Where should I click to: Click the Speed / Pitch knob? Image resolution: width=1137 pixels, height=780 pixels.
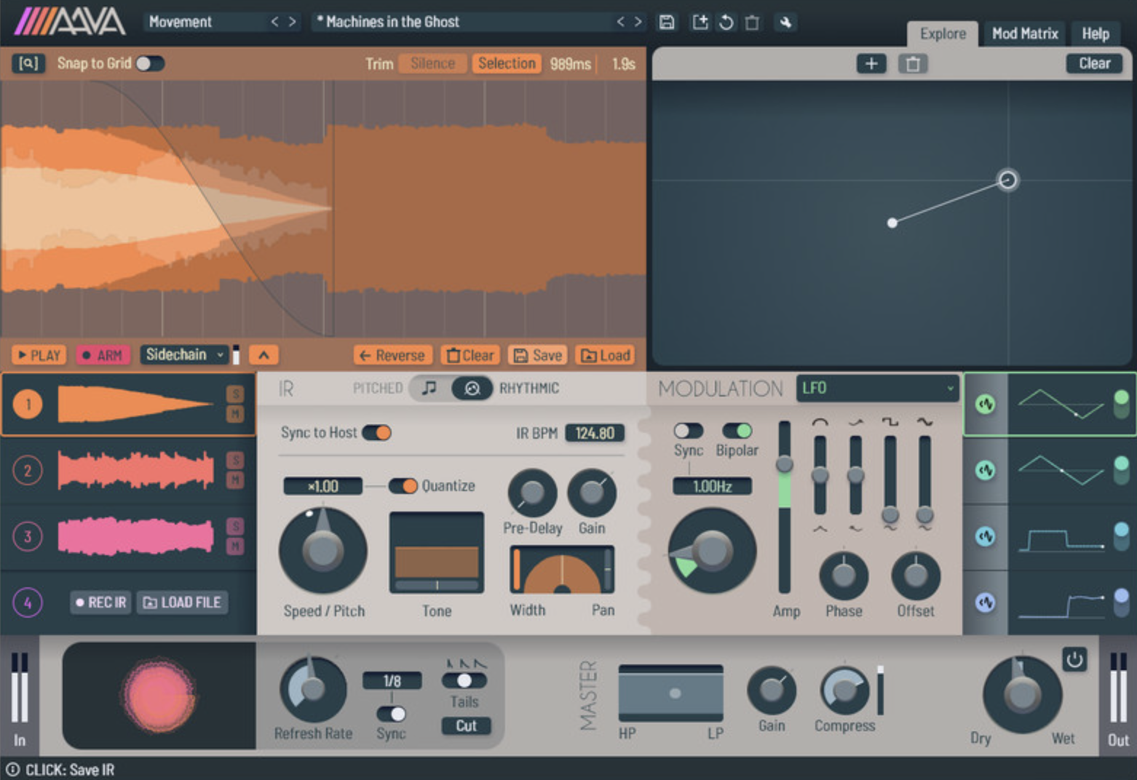point(323,551)
